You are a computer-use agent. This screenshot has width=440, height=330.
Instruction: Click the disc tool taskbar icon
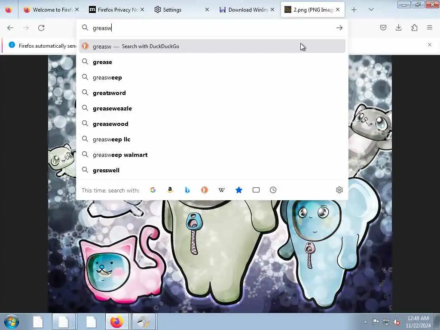coord(144,321)
